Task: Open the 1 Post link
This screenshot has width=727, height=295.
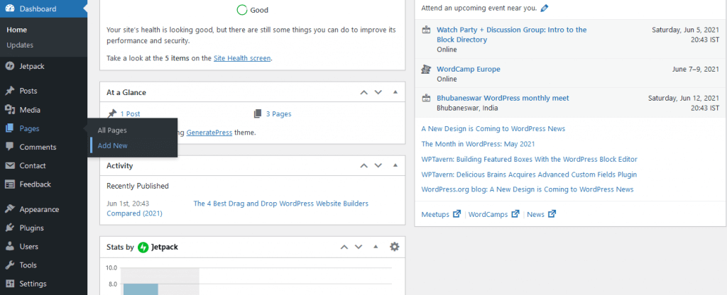Action: click(x=131, y=114)
